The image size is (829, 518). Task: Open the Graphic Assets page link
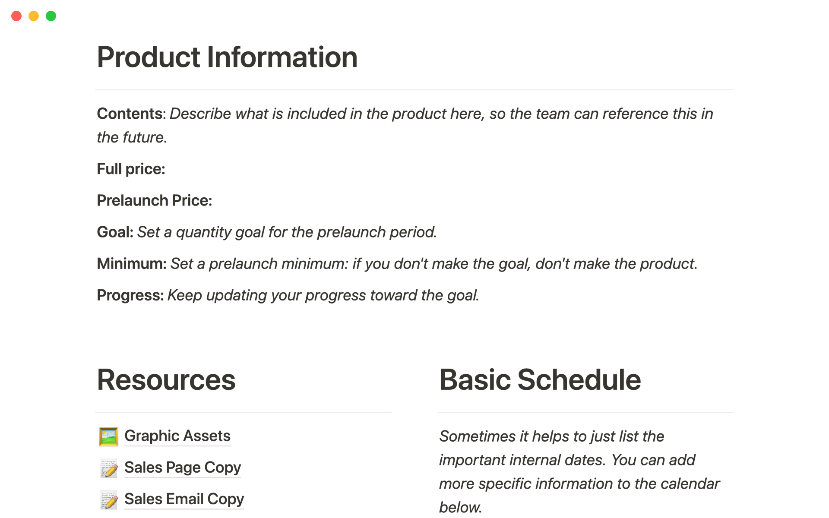(177, 436)
